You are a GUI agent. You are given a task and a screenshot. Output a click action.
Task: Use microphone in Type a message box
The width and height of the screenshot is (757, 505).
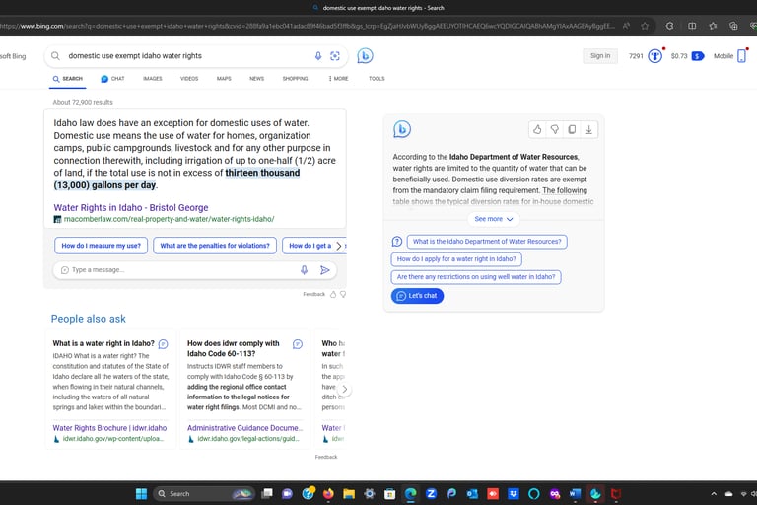click(x=304, y=270)
